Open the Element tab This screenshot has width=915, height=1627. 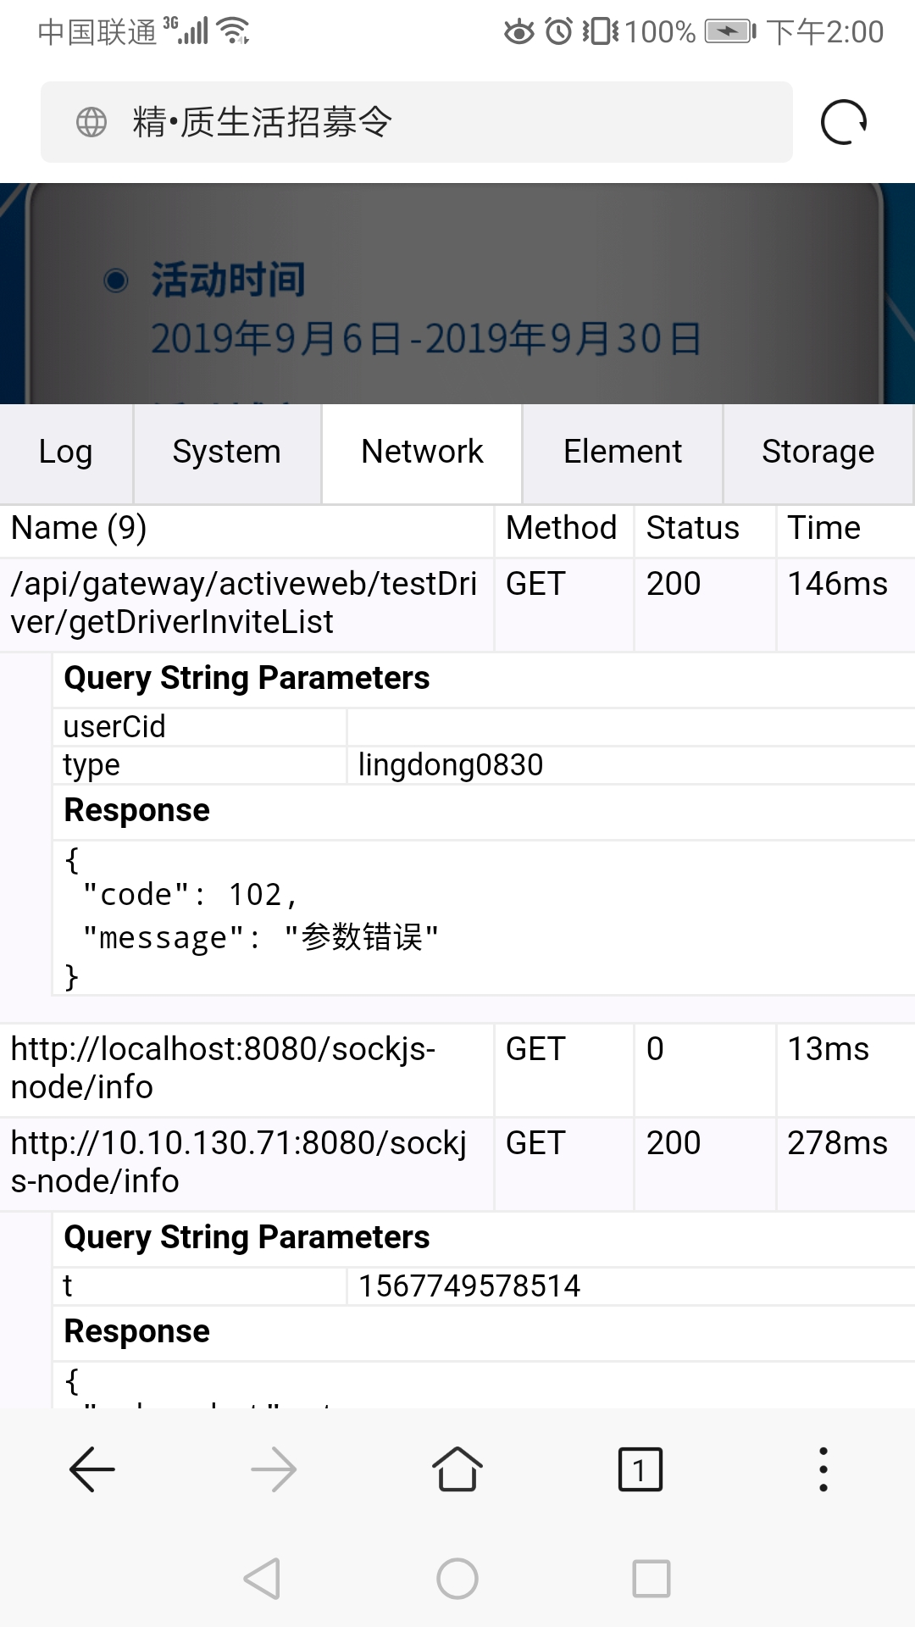pyautogui.click(x=623, y=453)
